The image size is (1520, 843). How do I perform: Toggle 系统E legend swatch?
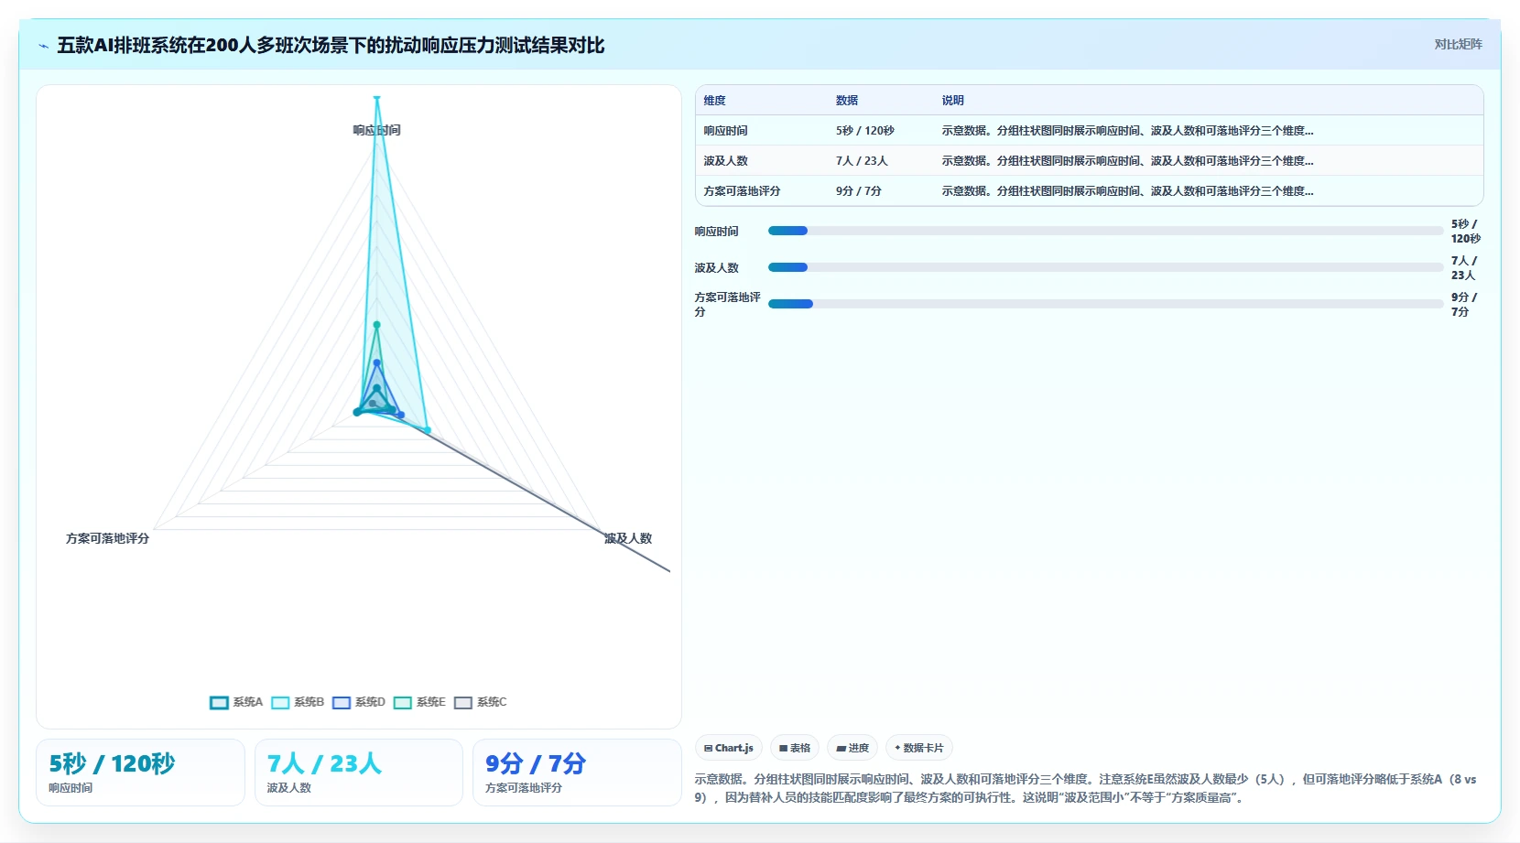coord(403,703)
